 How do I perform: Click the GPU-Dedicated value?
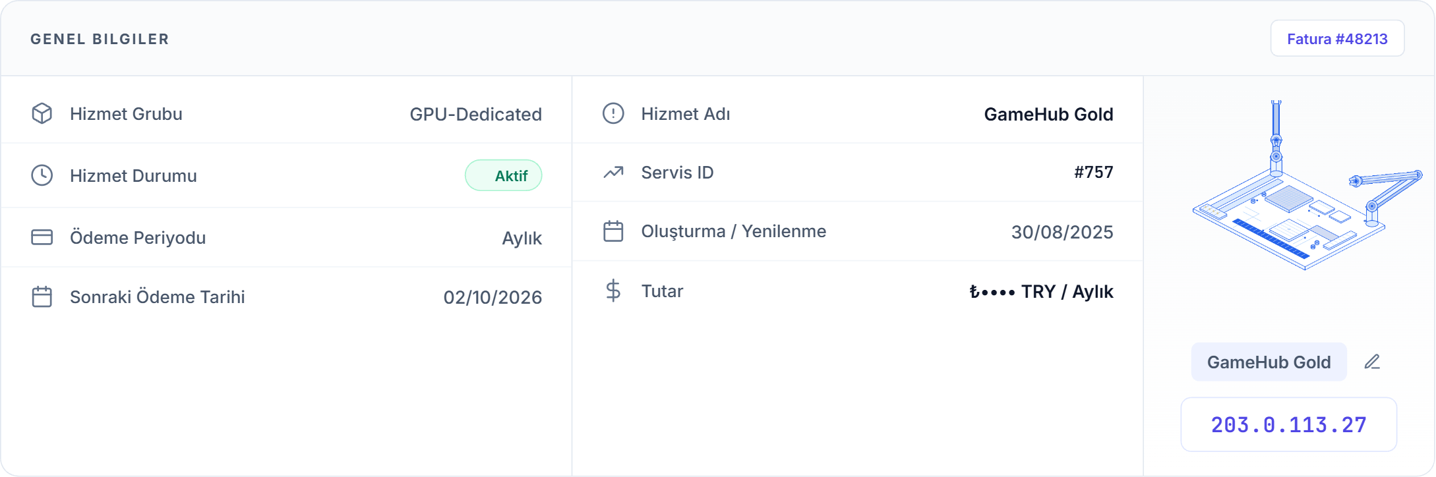coord(475,115)
